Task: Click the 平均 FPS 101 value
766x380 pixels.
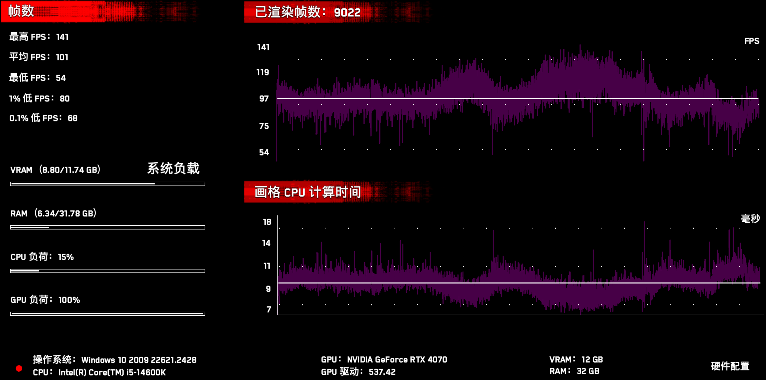Action: (x=62, y=57)
